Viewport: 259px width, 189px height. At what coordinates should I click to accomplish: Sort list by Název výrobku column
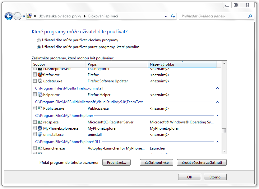point(182,64)
